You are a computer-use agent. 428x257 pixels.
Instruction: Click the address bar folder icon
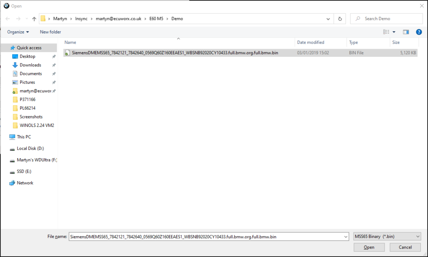(43, 18)
